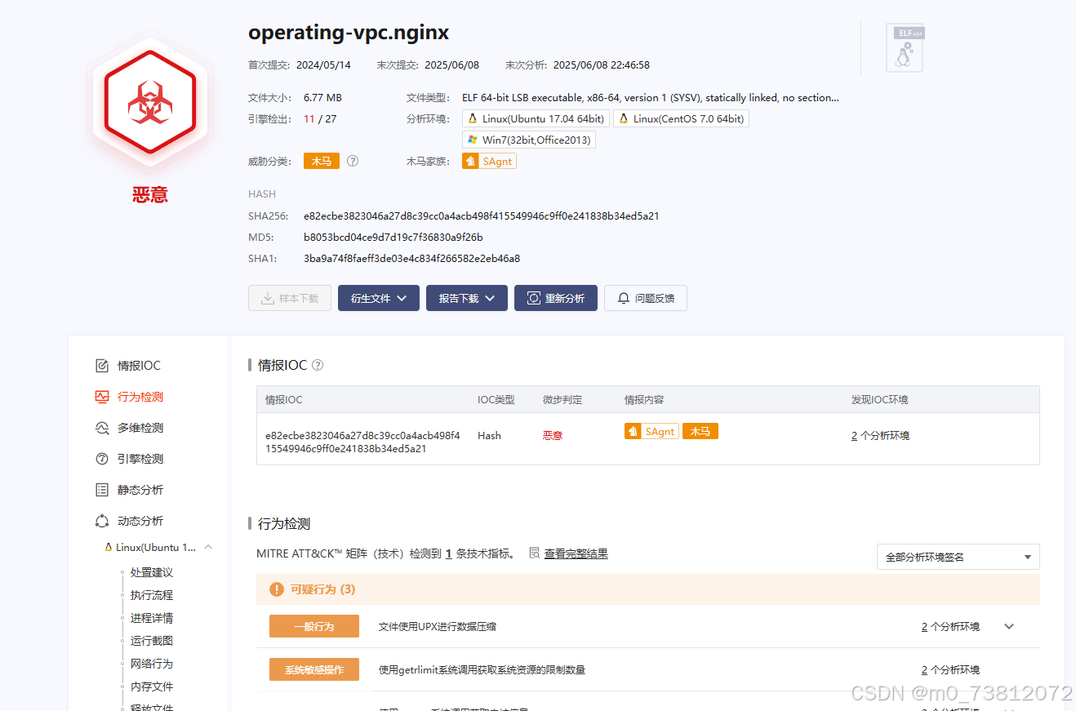This screenshot has height=711, width=1076.
Task: Click the SHA1 value 3ba9a74f8faeff3de03e4c834f266582e2eb46a8
Action: click(412, 259)
